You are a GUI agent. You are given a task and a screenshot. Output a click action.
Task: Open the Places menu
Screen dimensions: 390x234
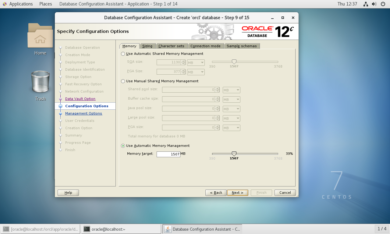pyautogui.click(x=45, y=4)
